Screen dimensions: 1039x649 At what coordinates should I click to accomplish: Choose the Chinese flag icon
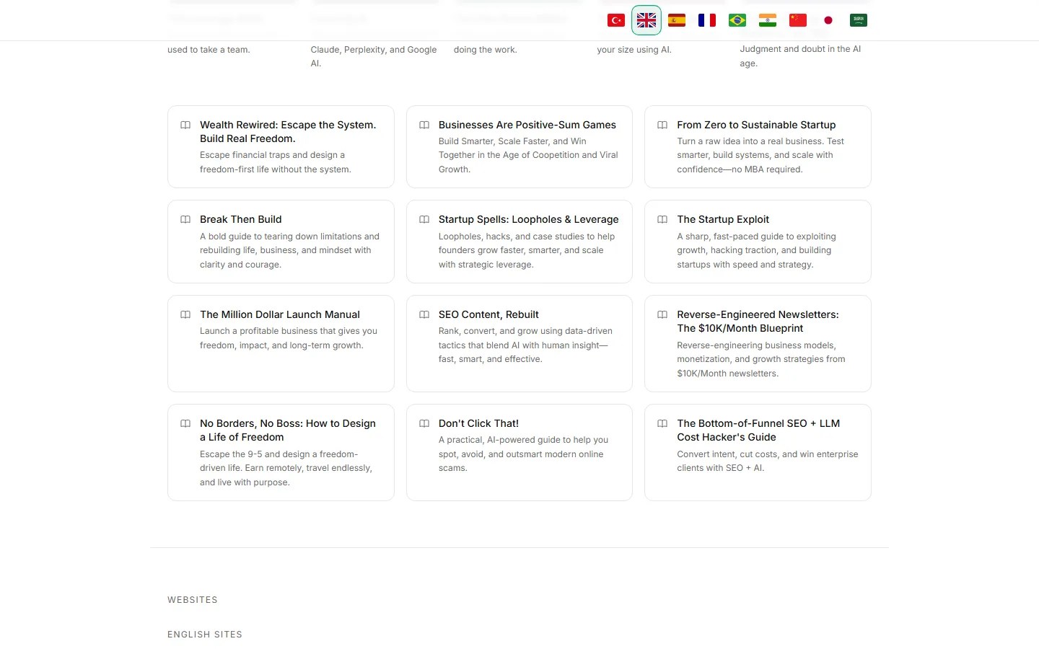(798, 20)
